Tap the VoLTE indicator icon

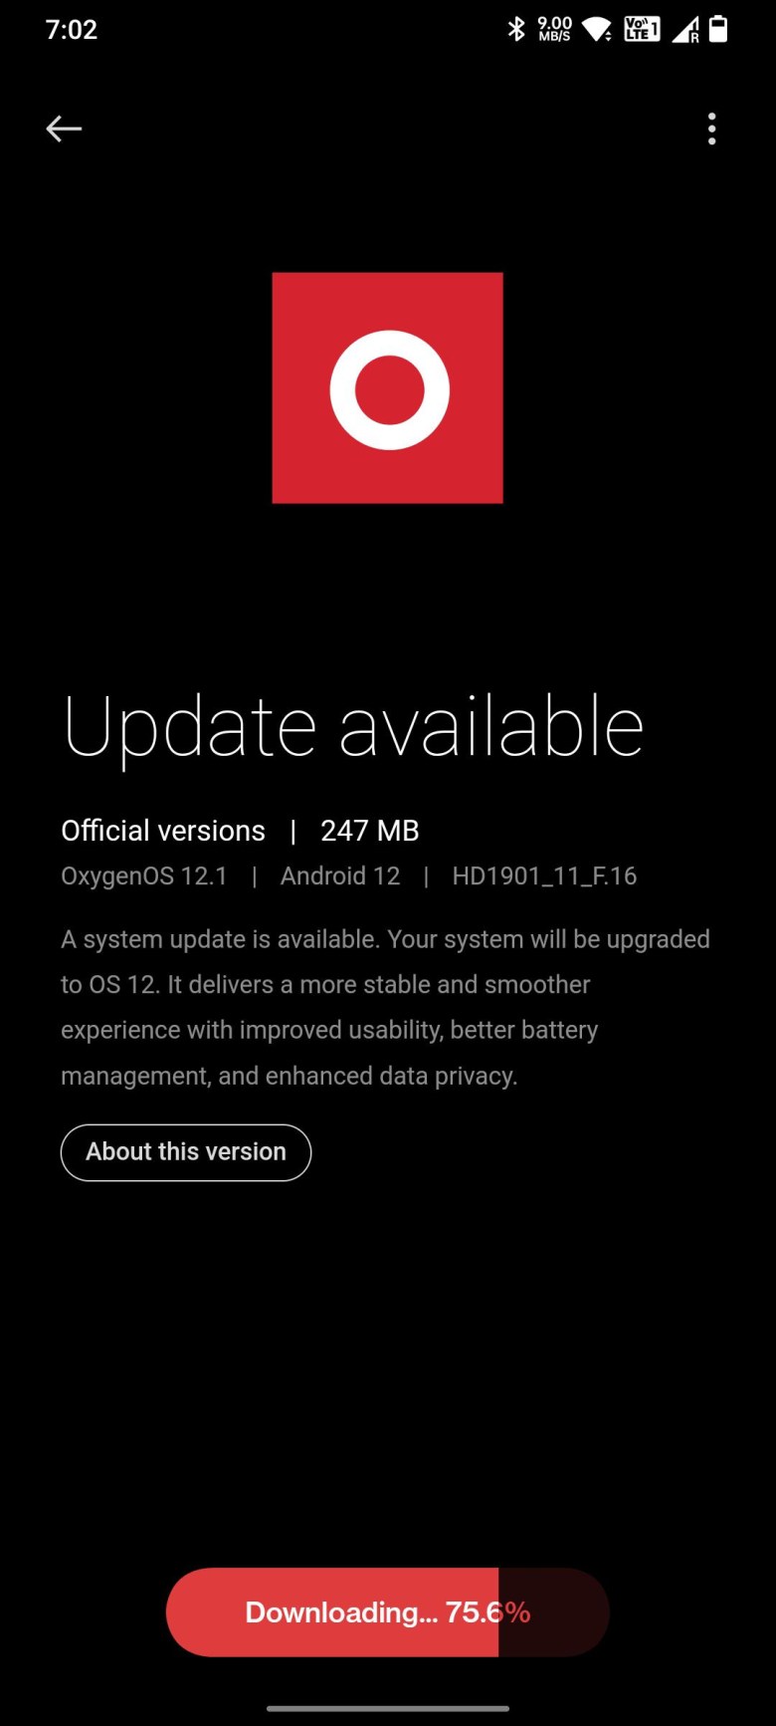point(642,30)
